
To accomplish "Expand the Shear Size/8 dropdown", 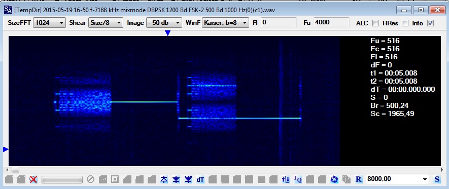I will pyautogui.click(x=106, y=23).
